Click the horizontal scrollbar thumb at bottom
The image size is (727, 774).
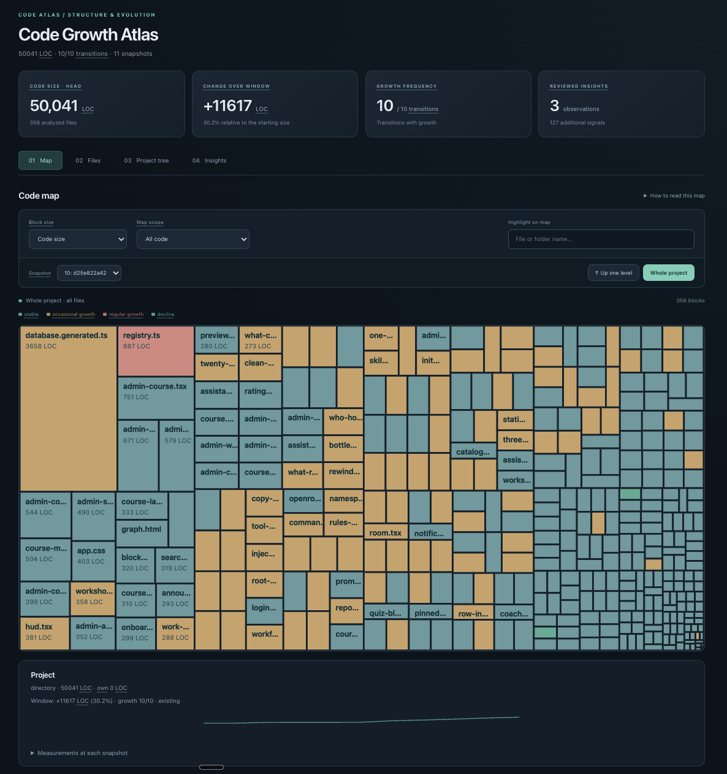[x=211, y=767]
